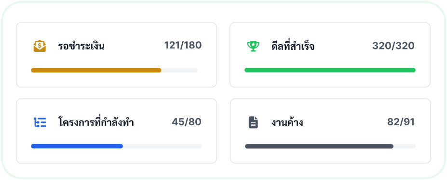Open the งานค้าง title label
This screenshot has width=447, height=180.
click(x=287, y=122)
